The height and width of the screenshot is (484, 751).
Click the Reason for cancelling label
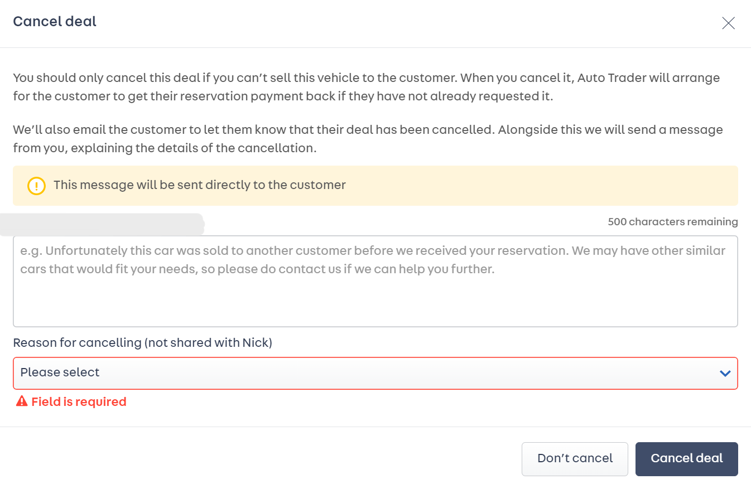pyautogui.click(x=142, y=342)
